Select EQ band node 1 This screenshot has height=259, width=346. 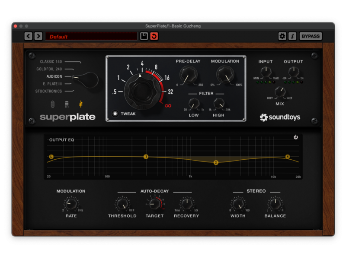coord(146,157)
